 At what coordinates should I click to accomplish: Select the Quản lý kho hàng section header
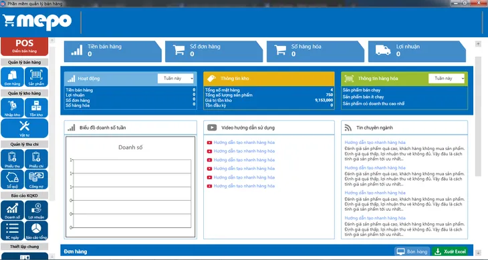(x=24, y=93)
